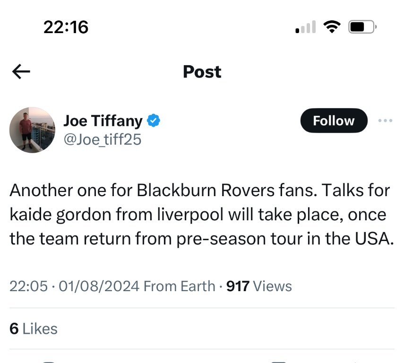
Task: Follow Joe Tiffany
Action: point(334,121)
